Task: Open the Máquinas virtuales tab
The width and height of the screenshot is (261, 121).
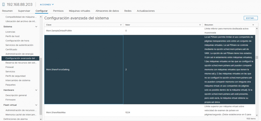Action: point(80,11)
